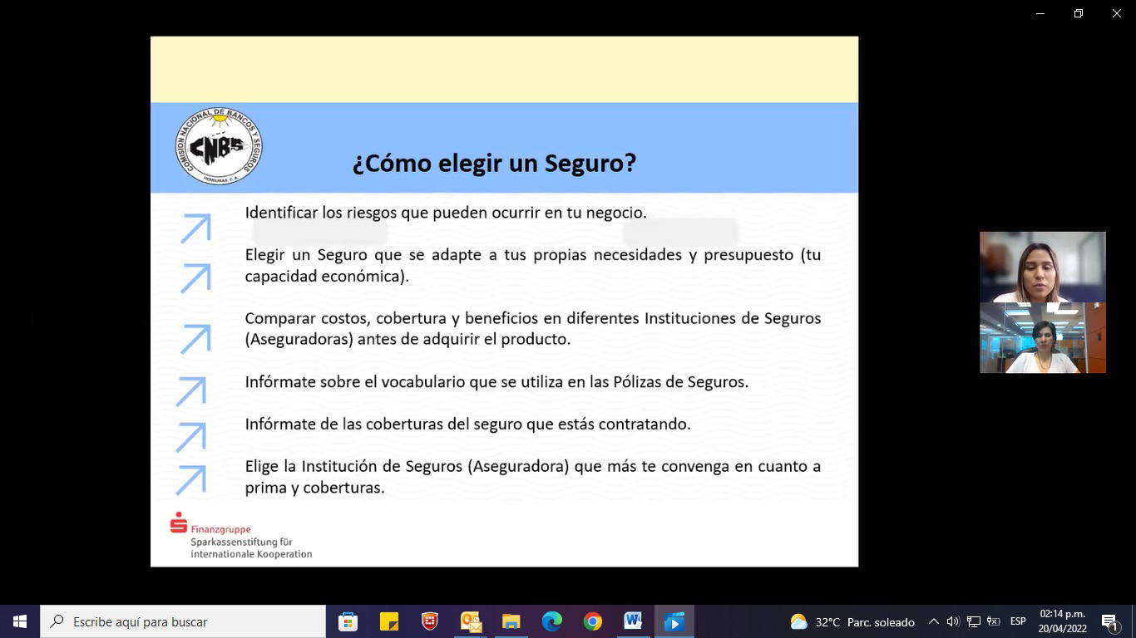Click the bullet starting 'Elige la Institución de Seguros'
The width and height of the screenshot is (1136, 638).
pyautogui.click(x=532, y=477)
